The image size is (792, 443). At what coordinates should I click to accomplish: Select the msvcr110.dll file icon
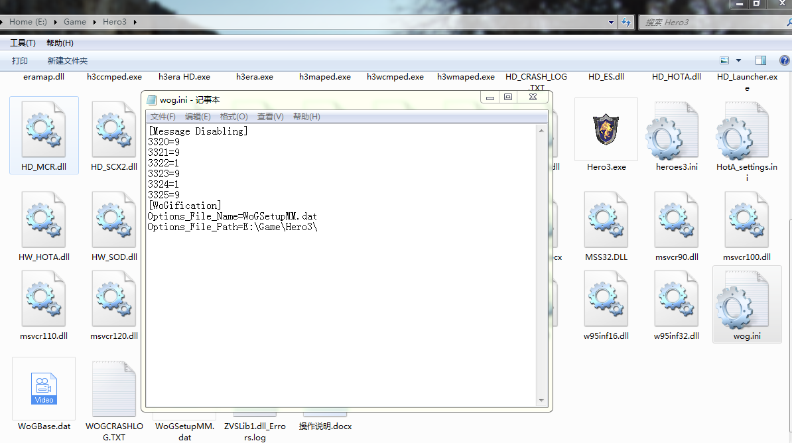(43, 298)
